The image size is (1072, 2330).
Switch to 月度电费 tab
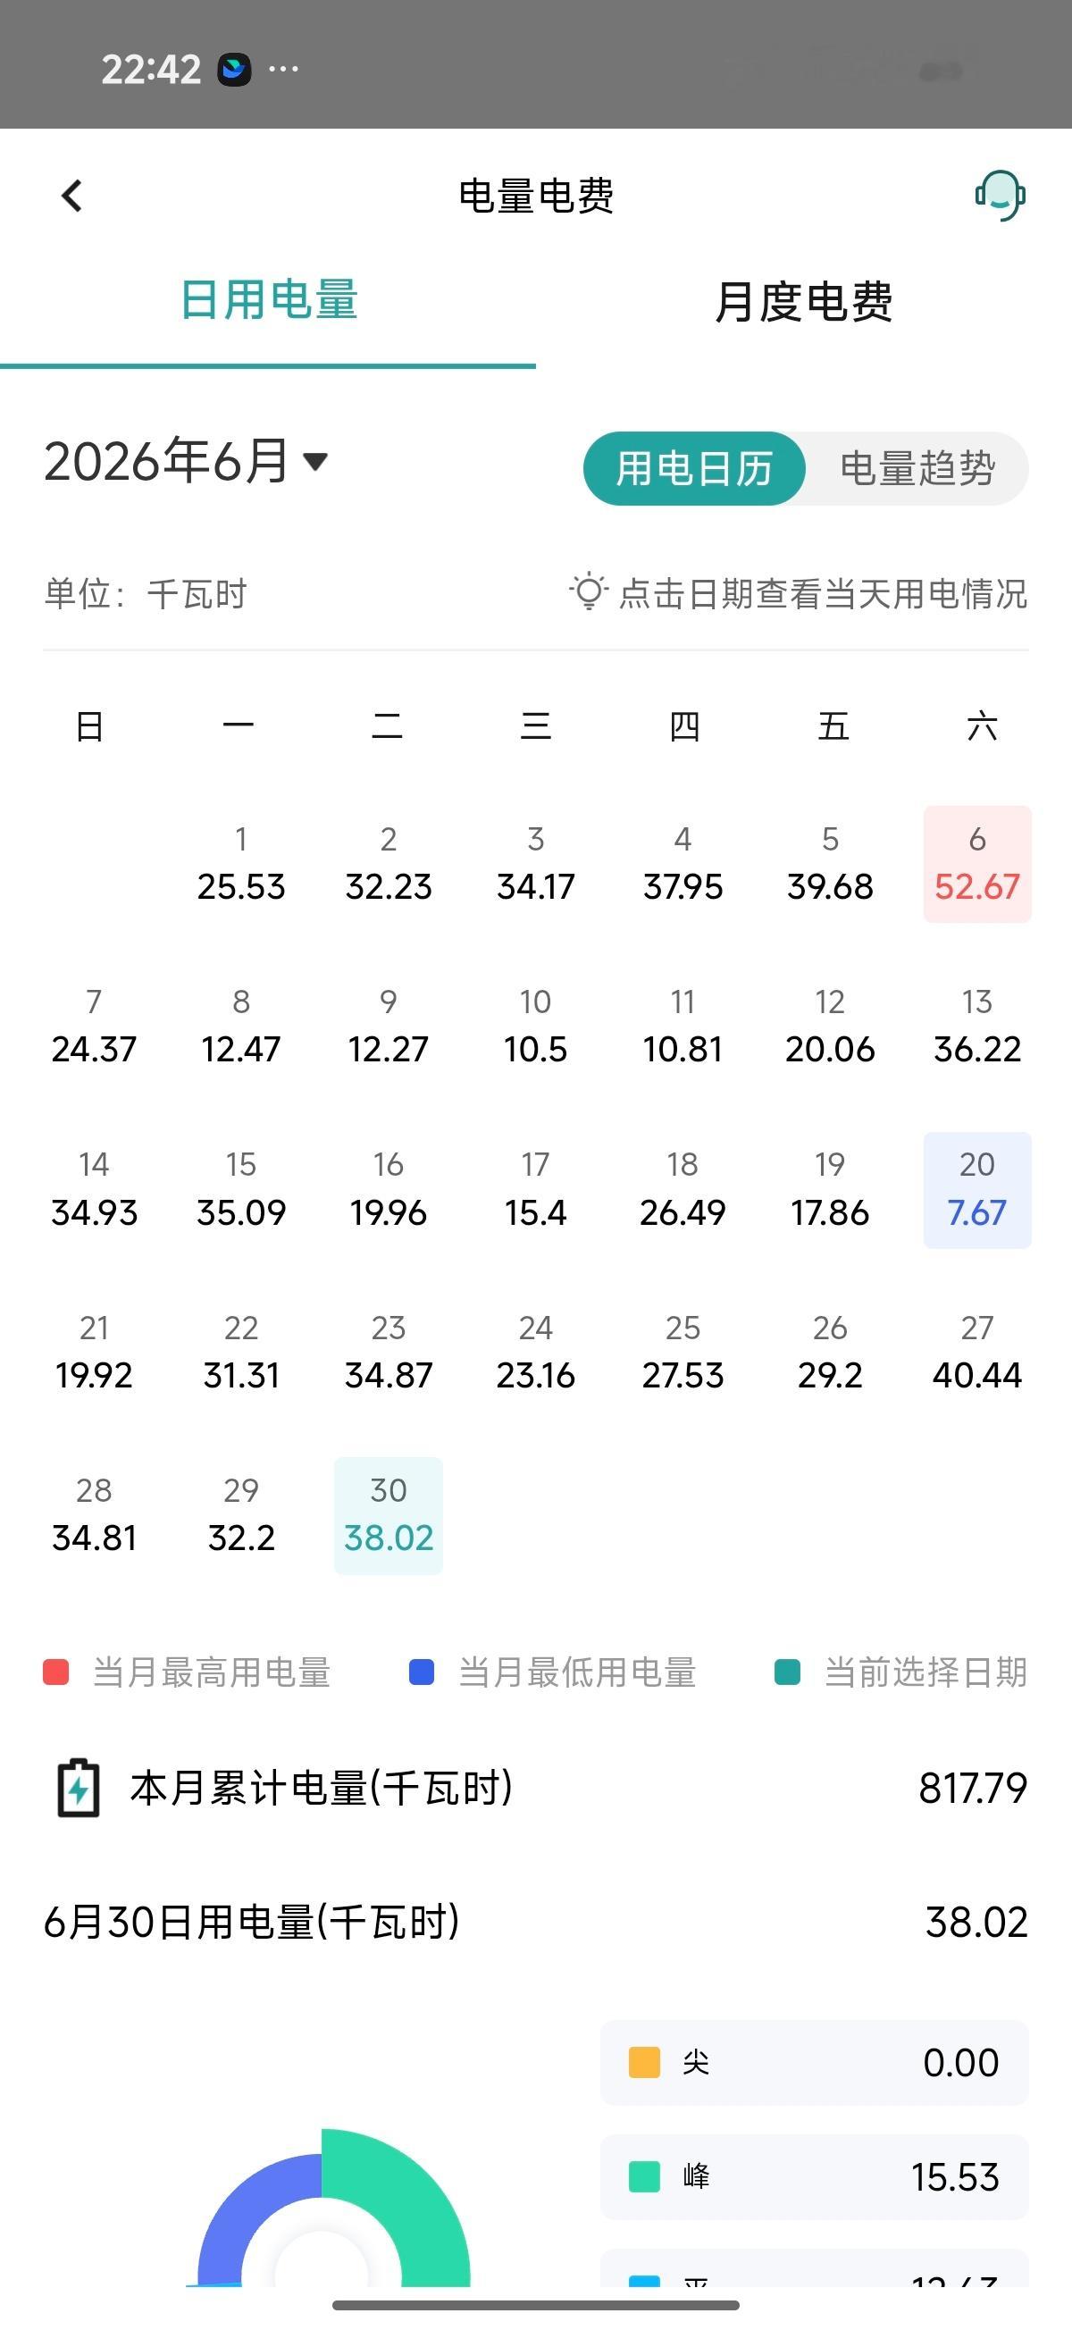pos(803,301)
